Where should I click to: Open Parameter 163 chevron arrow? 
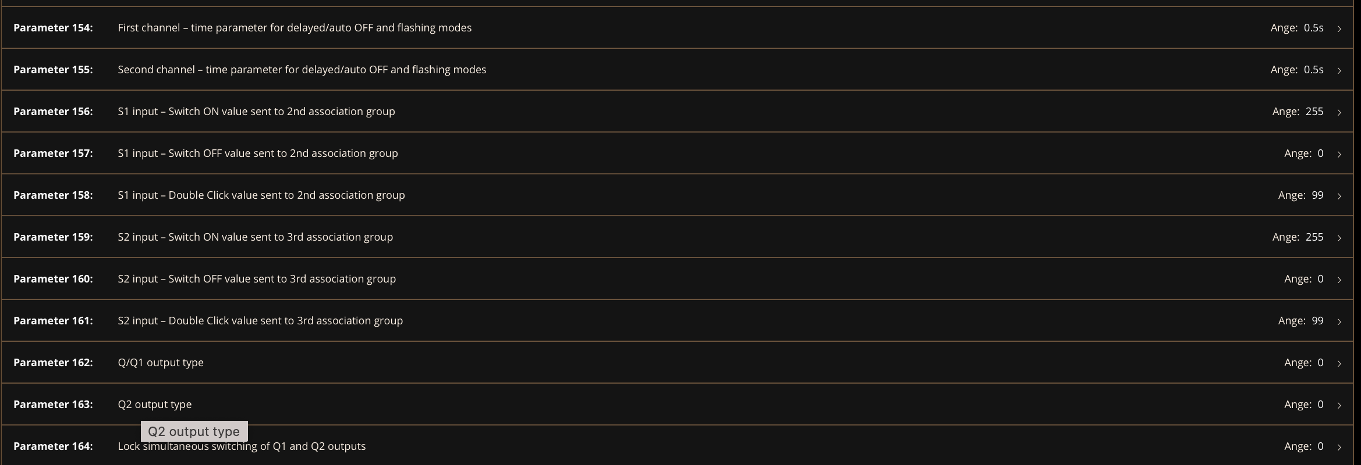point(1339,405)
